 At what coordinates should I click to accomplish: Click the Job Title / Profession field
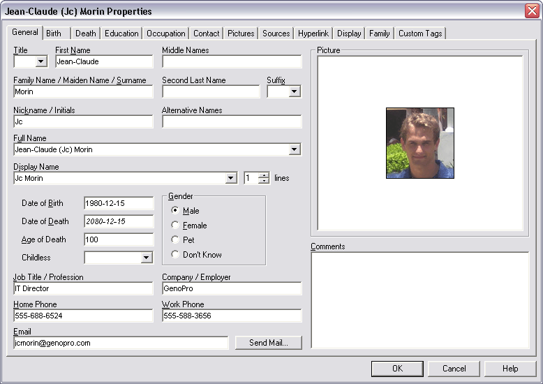tap(83, 288)
